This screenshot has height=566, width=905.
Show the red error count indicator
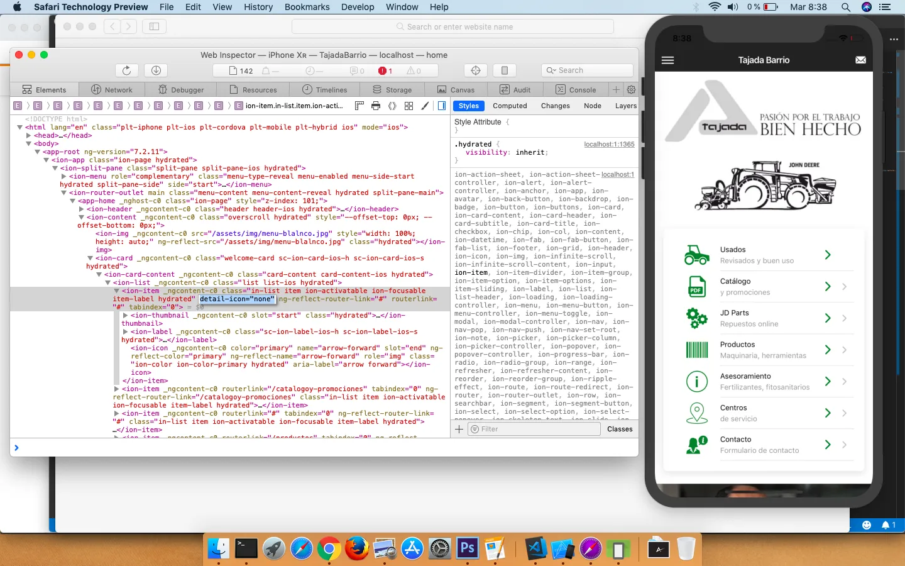point(385,71)
